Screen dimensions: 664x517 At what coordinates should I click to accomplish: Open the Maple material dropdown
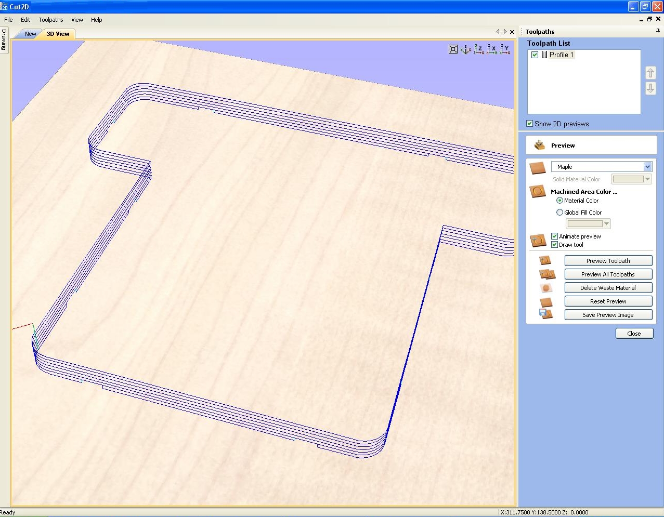click(647, 167)
